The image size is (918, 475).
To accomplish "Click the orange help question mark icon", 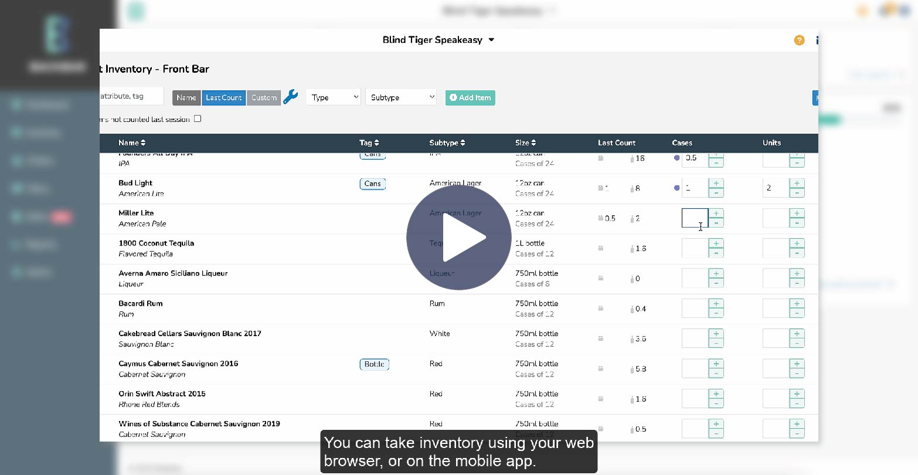I will [799, 40].
